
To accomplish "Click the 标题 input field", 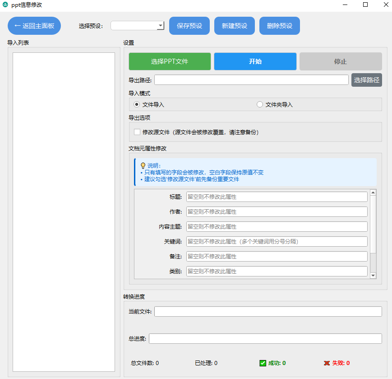I will point(277,197).
